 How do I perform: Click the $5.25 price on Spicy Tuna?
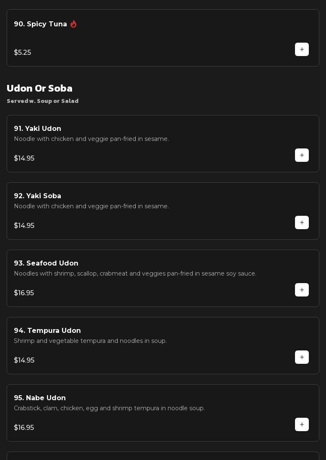point(23,53)
